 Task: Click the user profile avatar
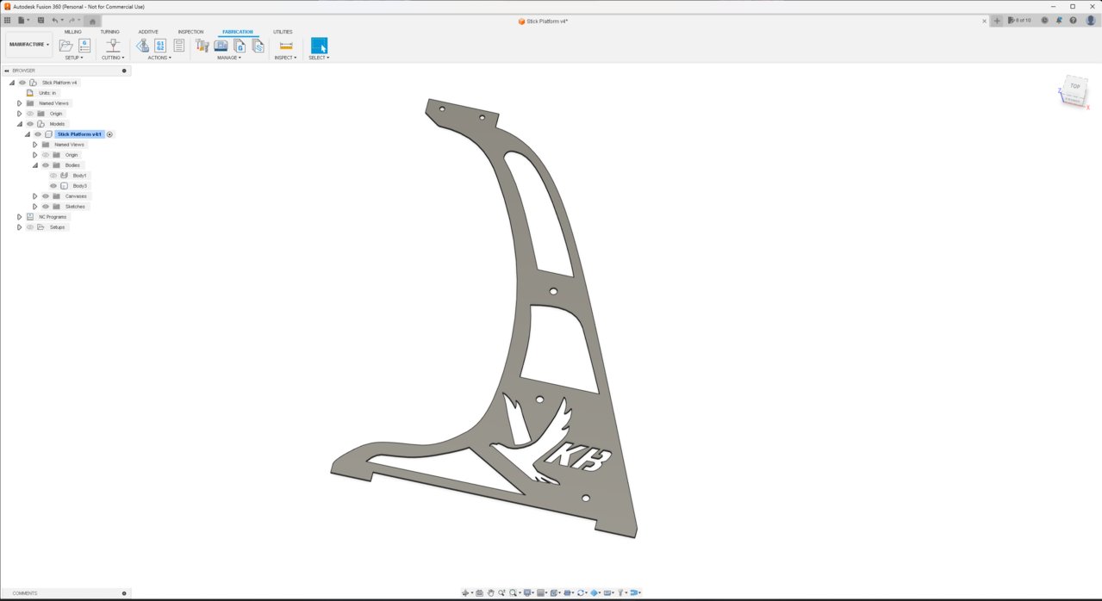coord(1090,20)
